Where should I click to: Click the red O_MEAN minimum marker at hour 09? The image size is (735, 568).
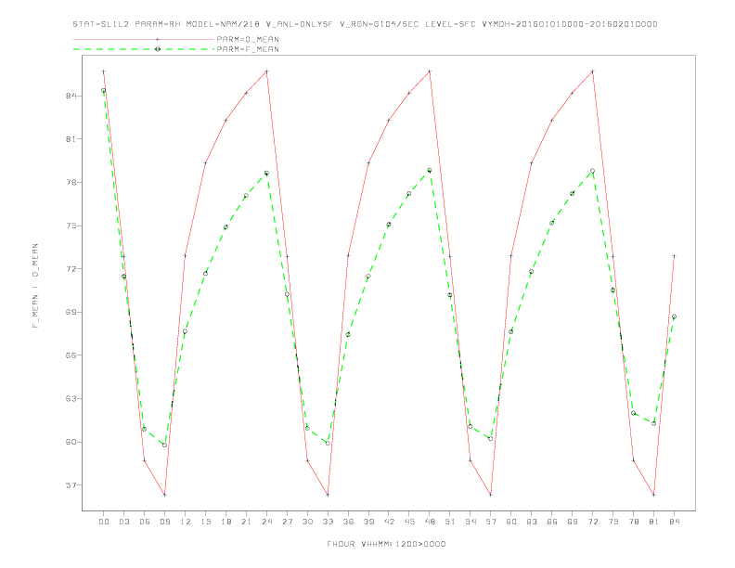tap(164, 495)
